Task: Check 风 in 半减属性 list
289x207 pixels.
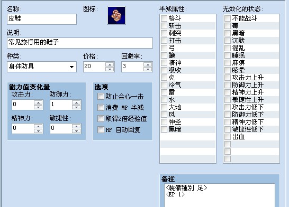Action: click(164, 115)
